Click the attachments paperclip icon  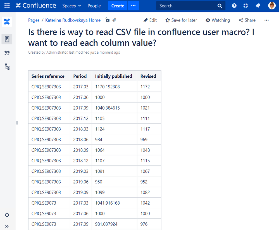click(x=115, y=20)
